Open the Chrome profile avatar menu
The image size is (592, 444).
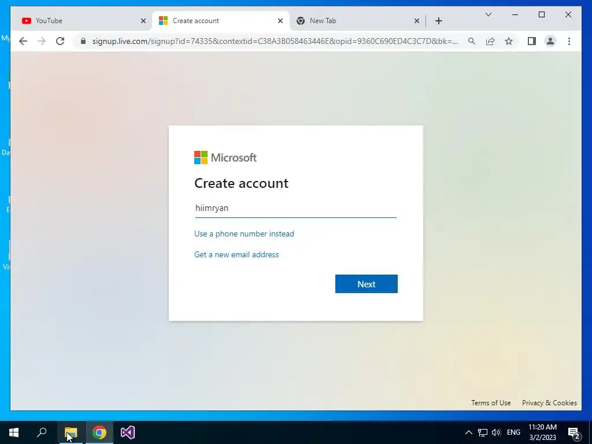(550, 41)
